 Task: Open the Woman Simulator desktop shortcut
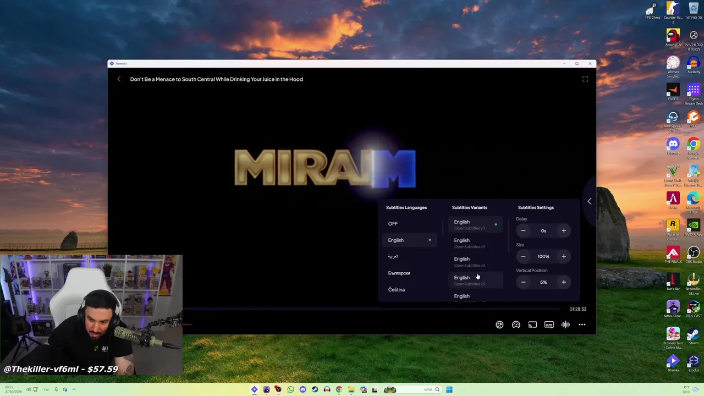tap(673, 66)
